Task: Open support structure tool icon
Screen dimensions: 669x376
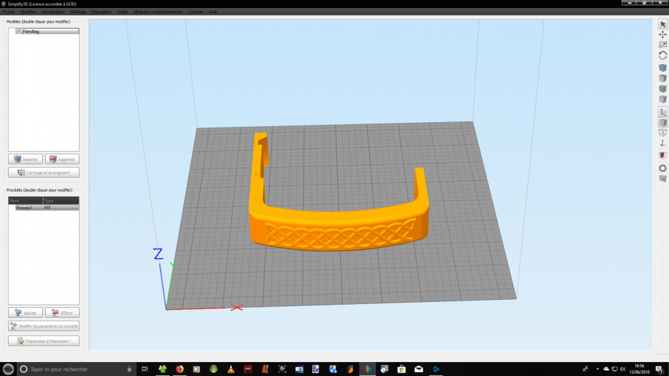Action: (662, 179)
